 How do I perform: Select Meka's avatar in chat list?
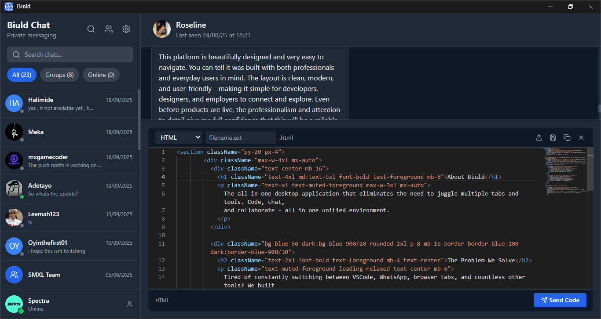pyautogui.click(x=14, y=132)
